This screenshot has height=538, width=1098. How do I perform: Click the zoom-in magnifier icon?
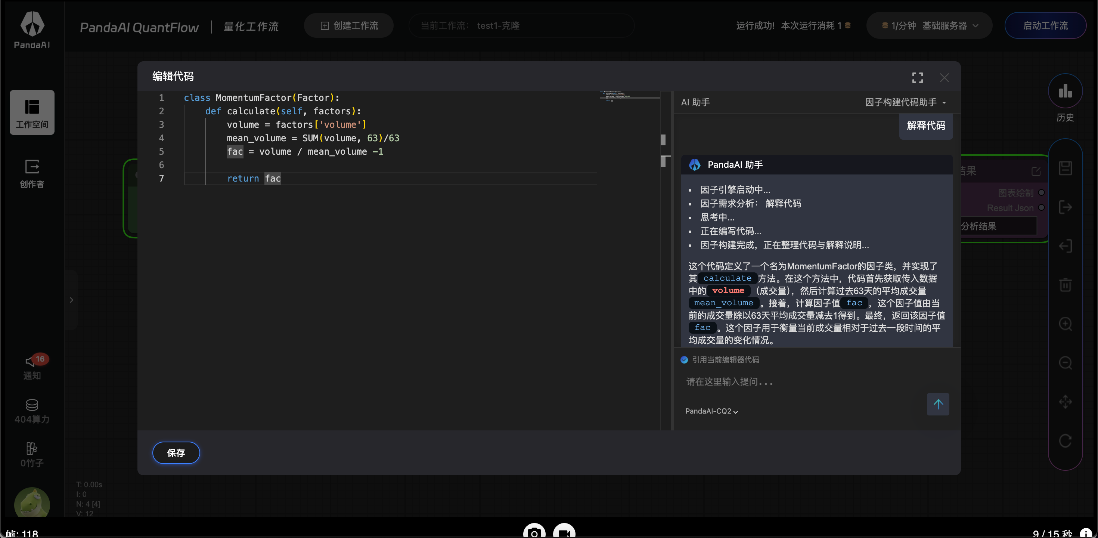coord(1065,324)
